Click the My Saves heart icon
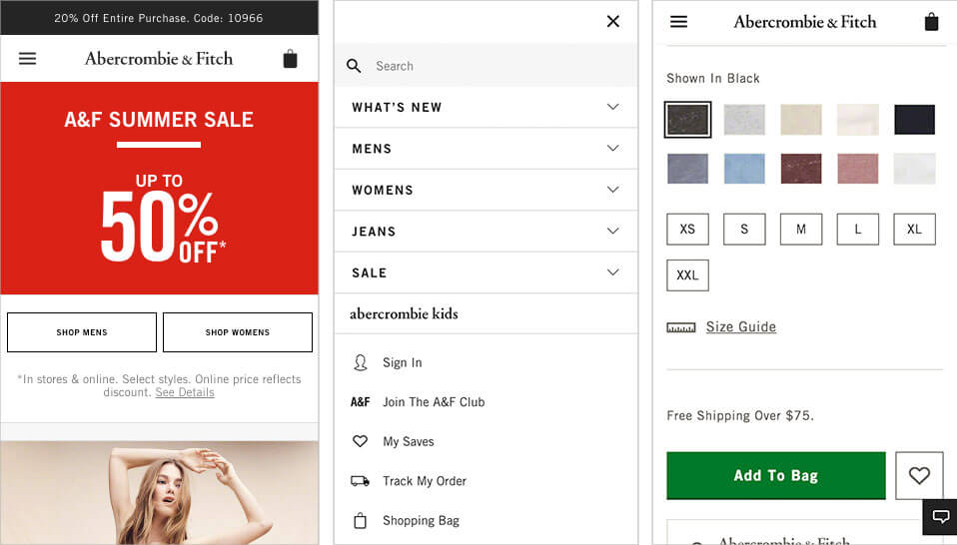This screenshot has width=957, height=545. click(360, 441)
